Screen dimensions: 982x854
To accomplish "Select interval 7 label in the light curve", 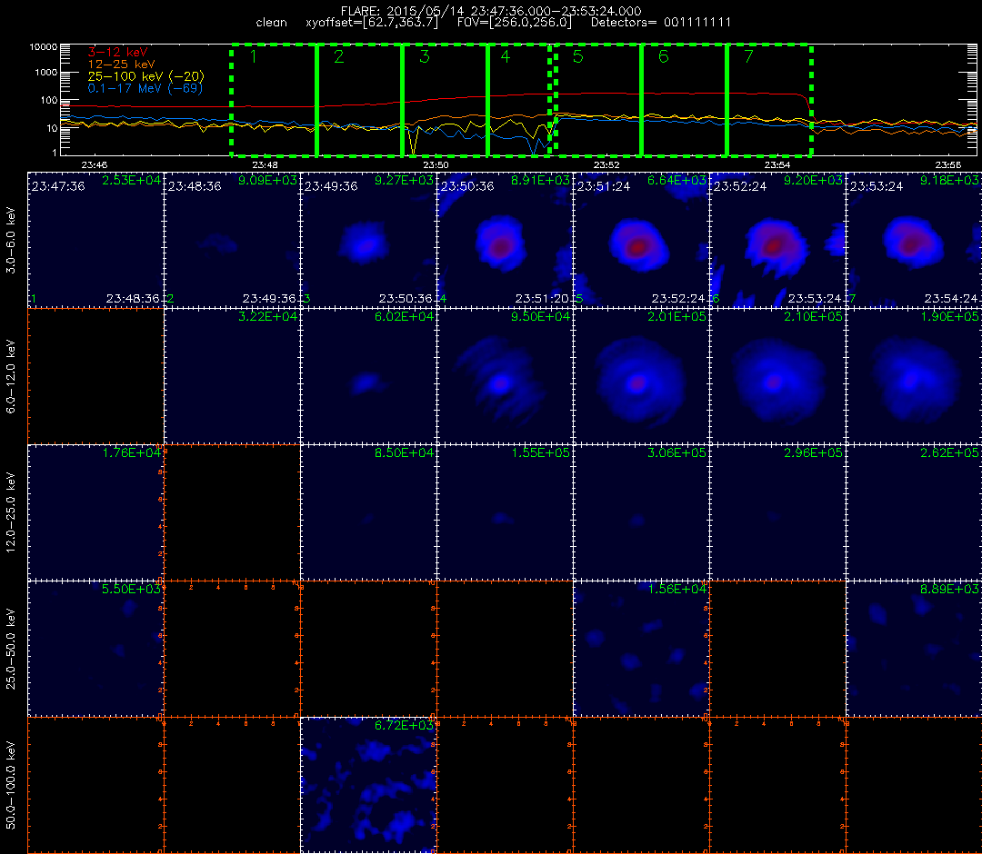I will 748,57.
